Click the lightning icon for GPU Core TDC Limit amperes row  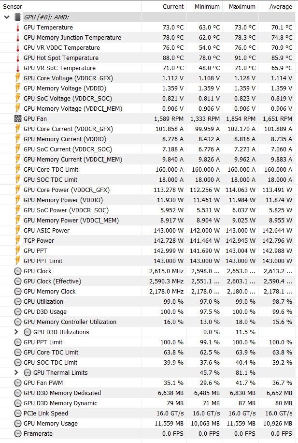[x=18, y=170]
